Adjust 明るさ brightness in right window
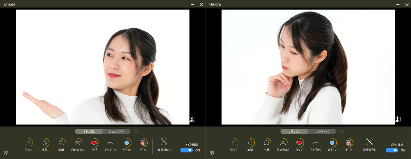411x159 pixels. click(234, 143)
